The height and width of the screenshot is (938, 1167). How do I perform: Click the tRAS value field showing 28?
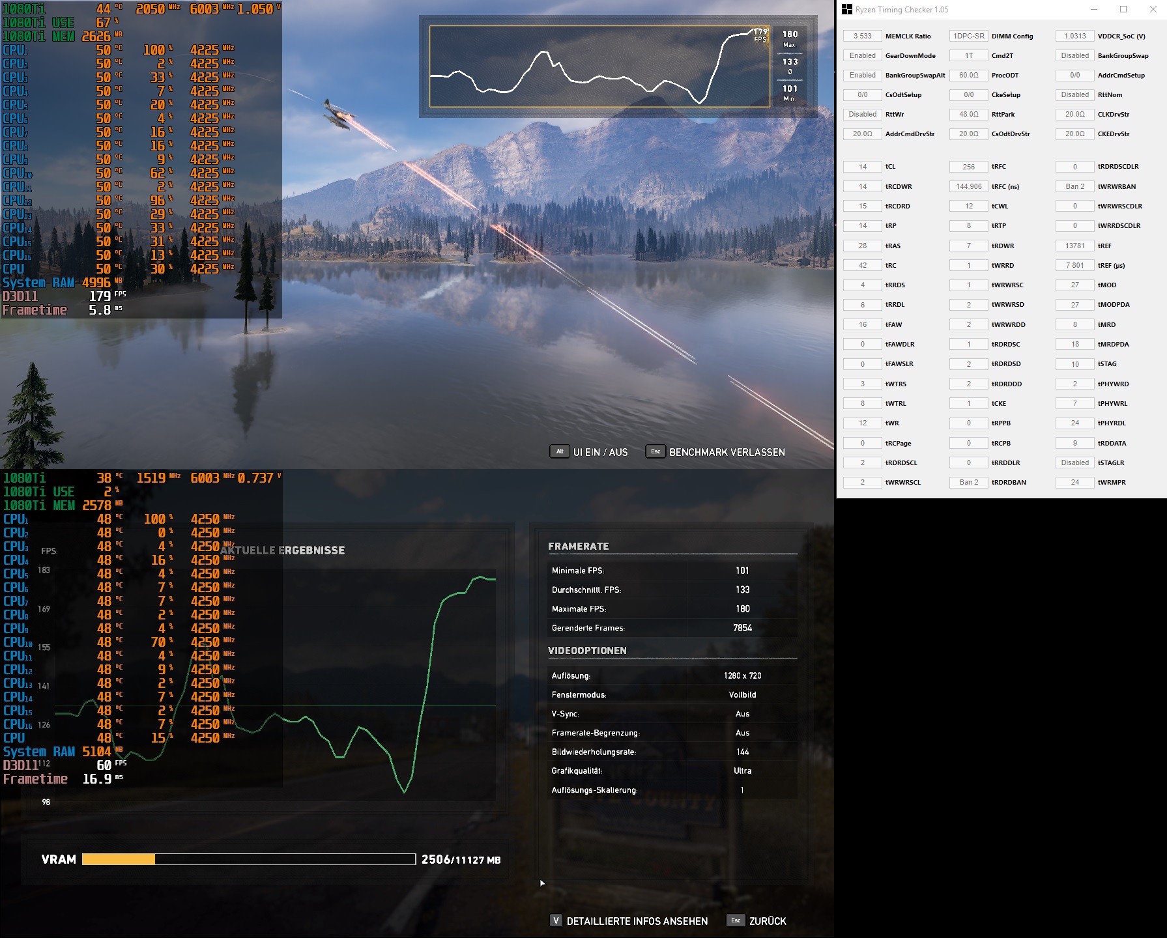pyautogui.click(x=863, y=246)
